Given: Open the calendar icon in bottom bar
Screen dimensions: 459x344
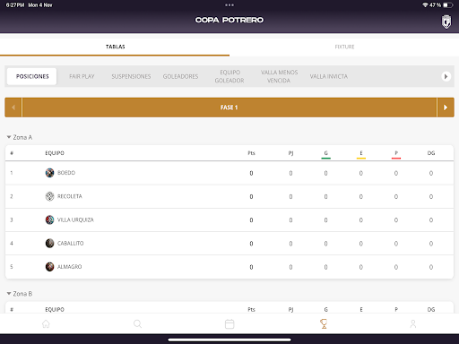Looking at the screenshot, I should pos(229,323).
